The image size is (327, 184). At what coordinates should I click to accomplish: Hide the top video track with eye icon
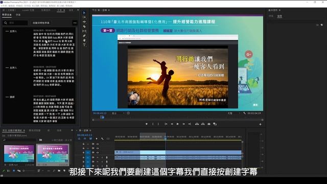[x=98, y=144]
